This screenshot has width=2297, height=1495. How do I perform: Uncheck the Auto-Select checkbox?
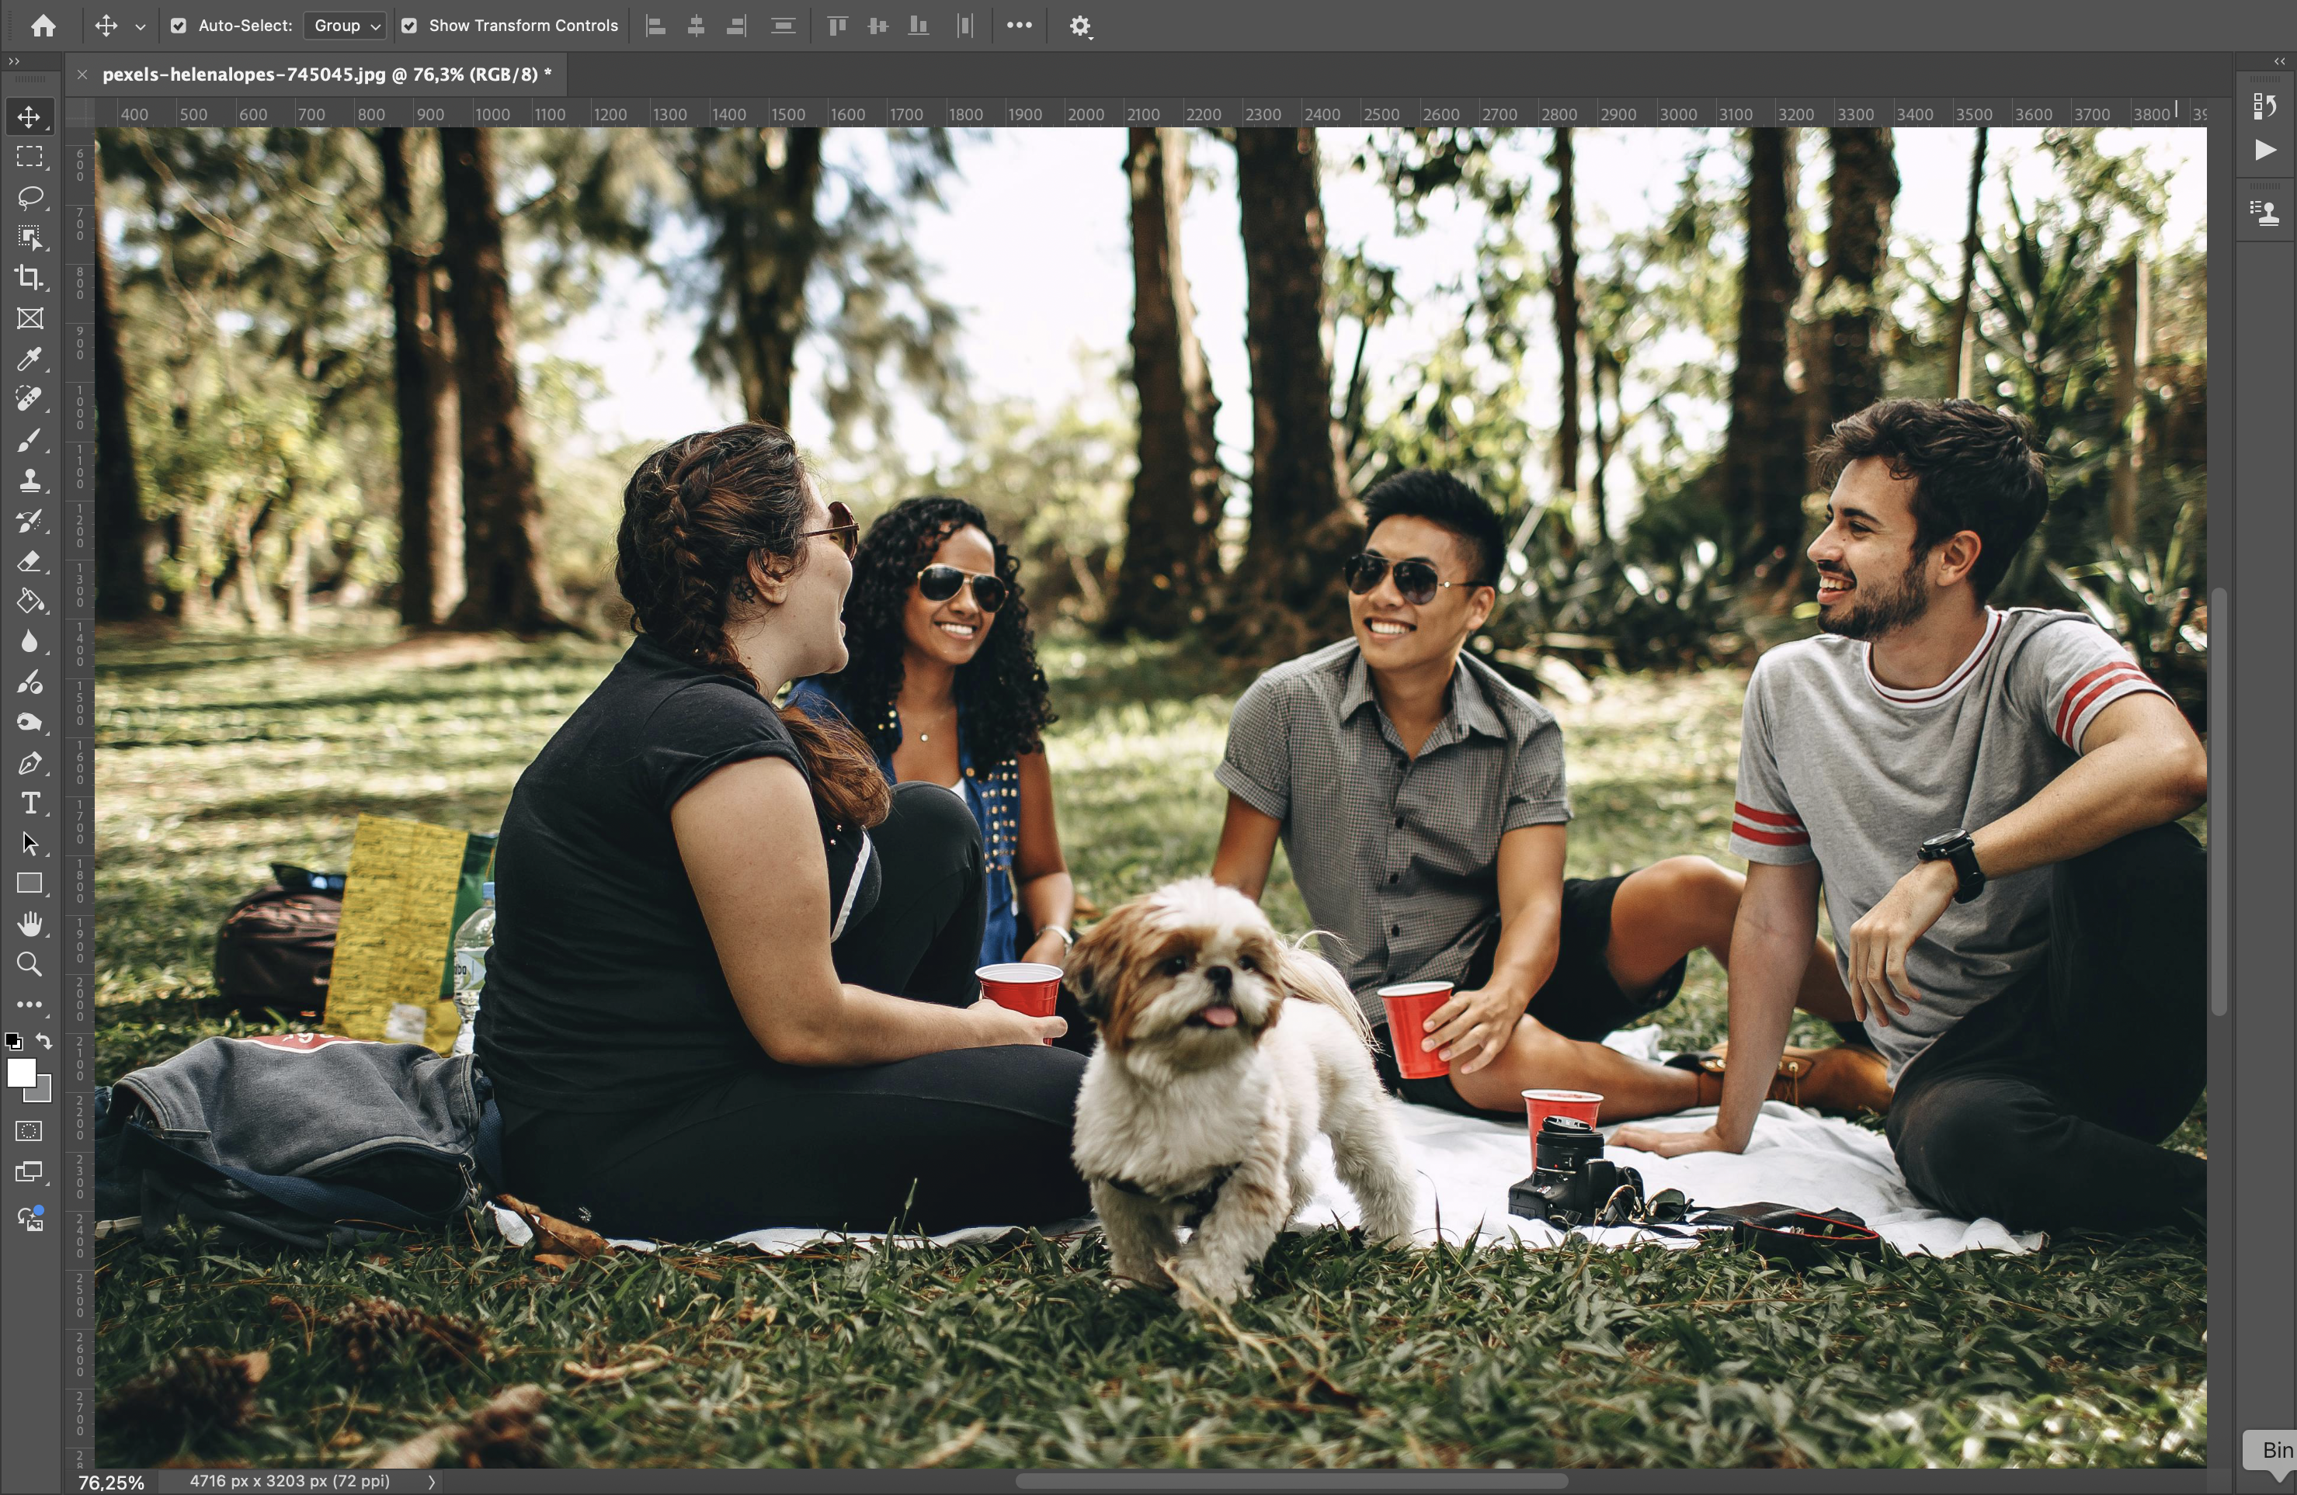point(179,26)
